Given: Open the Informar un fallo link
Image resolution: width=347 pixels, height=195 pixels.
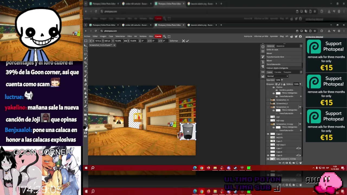Looking at the screenshot, I should coord(261,36).
